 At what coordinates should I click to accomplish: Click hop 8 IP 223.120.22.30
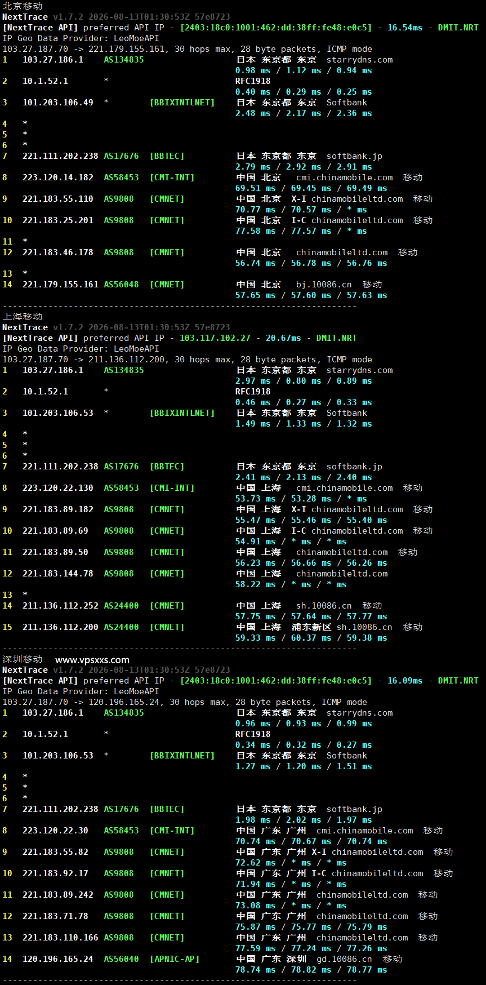[55, 831]
